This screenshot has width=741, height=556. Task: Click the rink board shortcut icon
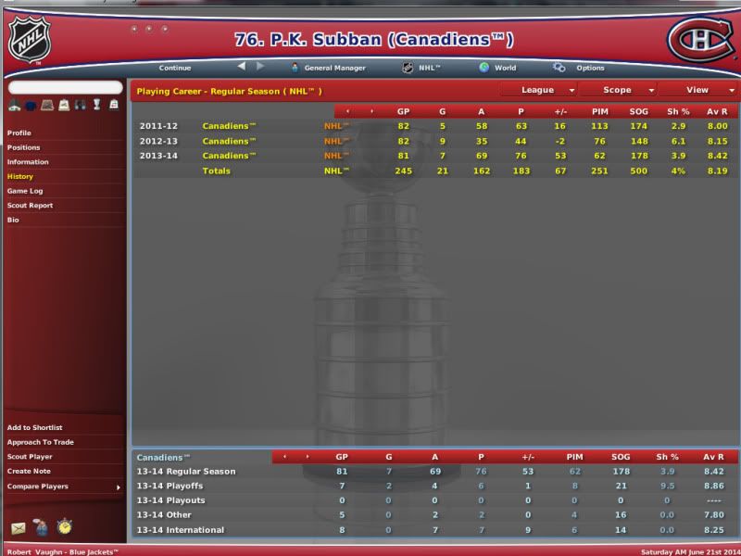point(47,105)
